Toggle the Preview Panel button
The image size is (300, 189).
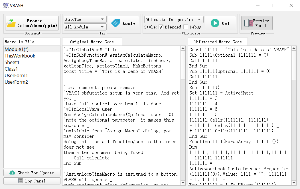pos(257,23)
